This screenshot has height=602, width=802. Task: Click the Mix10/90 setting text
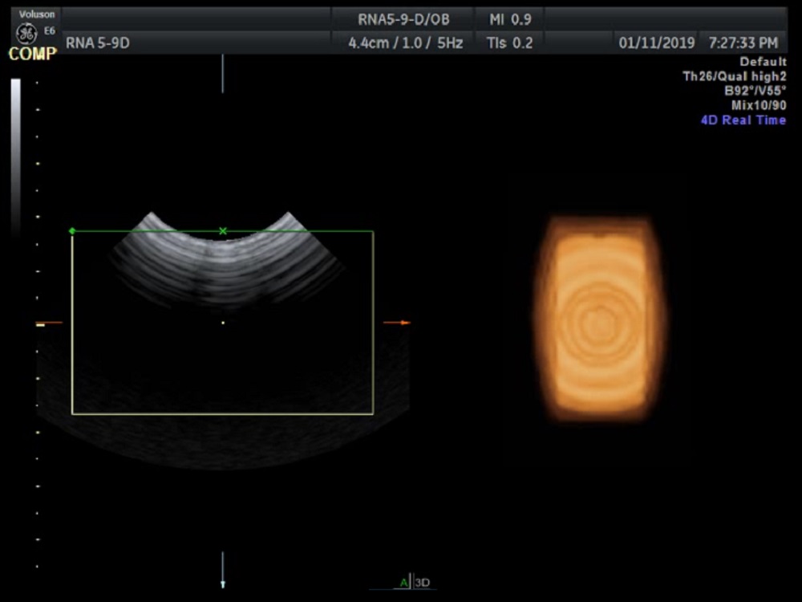pos(758,105)
